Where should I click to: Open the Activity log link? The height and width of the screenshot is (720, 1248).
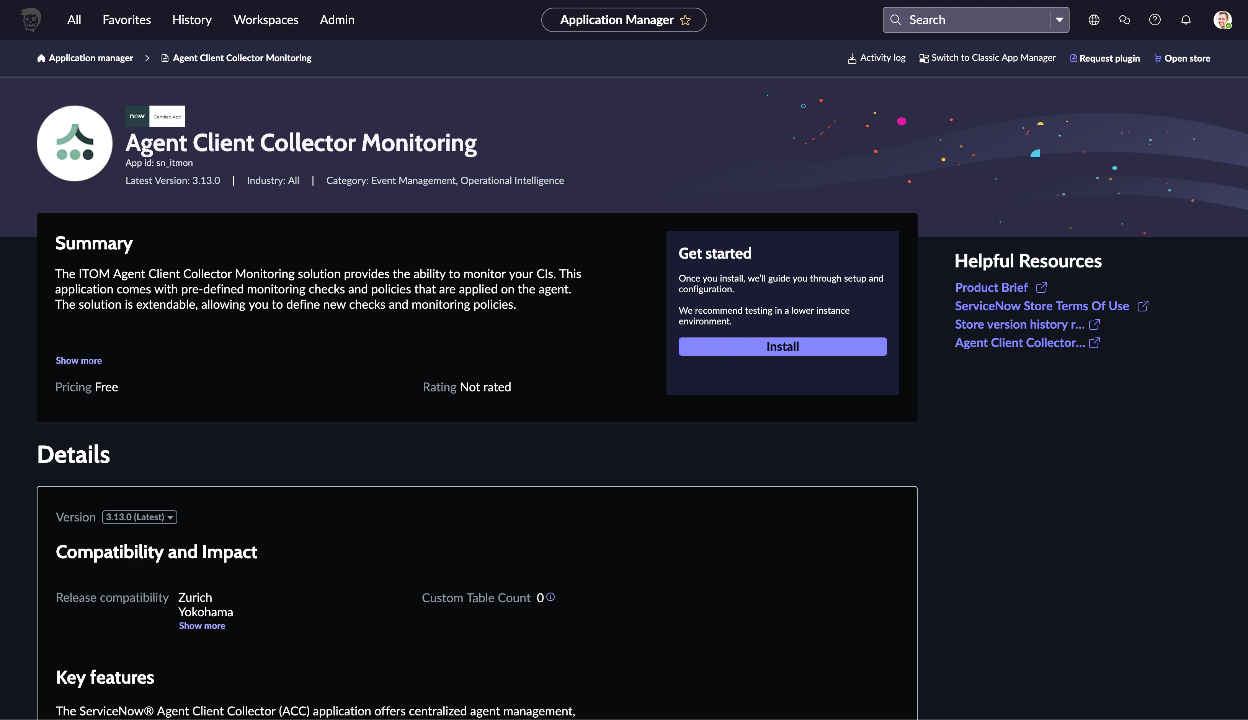[x=883, y=58]
